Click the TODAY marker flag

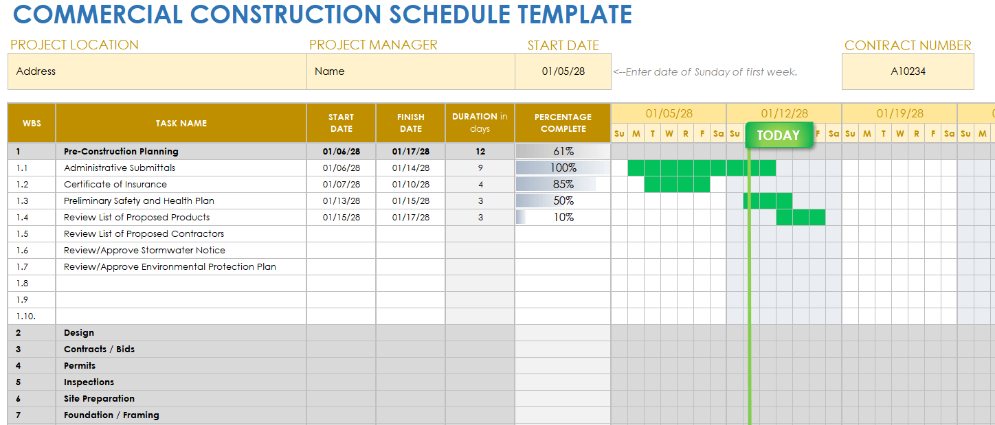779,135
